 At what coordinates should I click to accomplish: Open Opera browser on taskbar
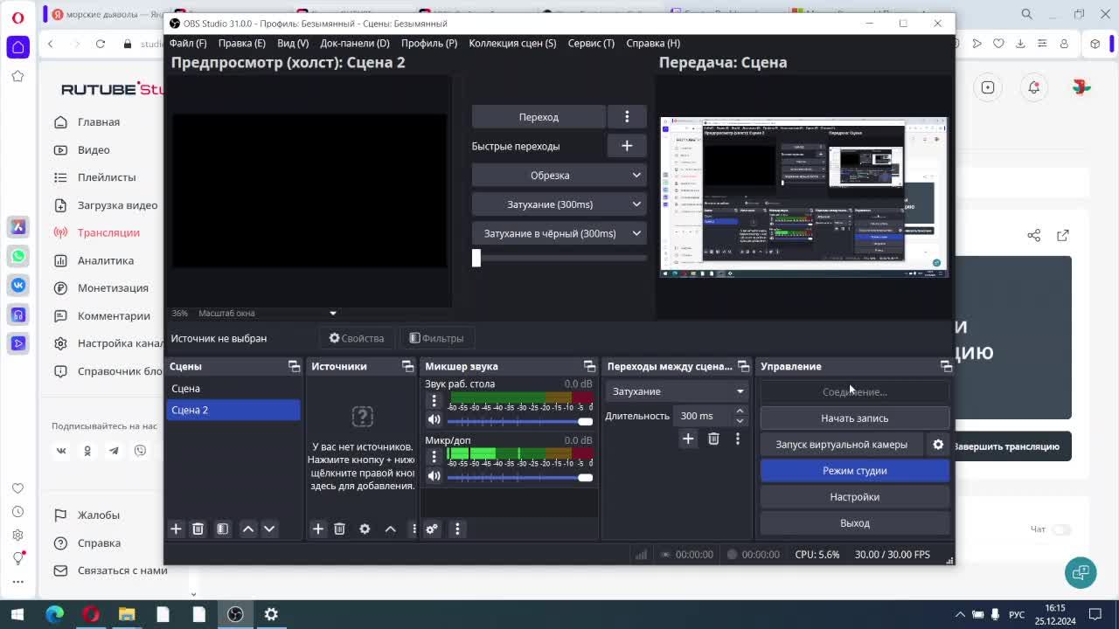coord(91,614)
